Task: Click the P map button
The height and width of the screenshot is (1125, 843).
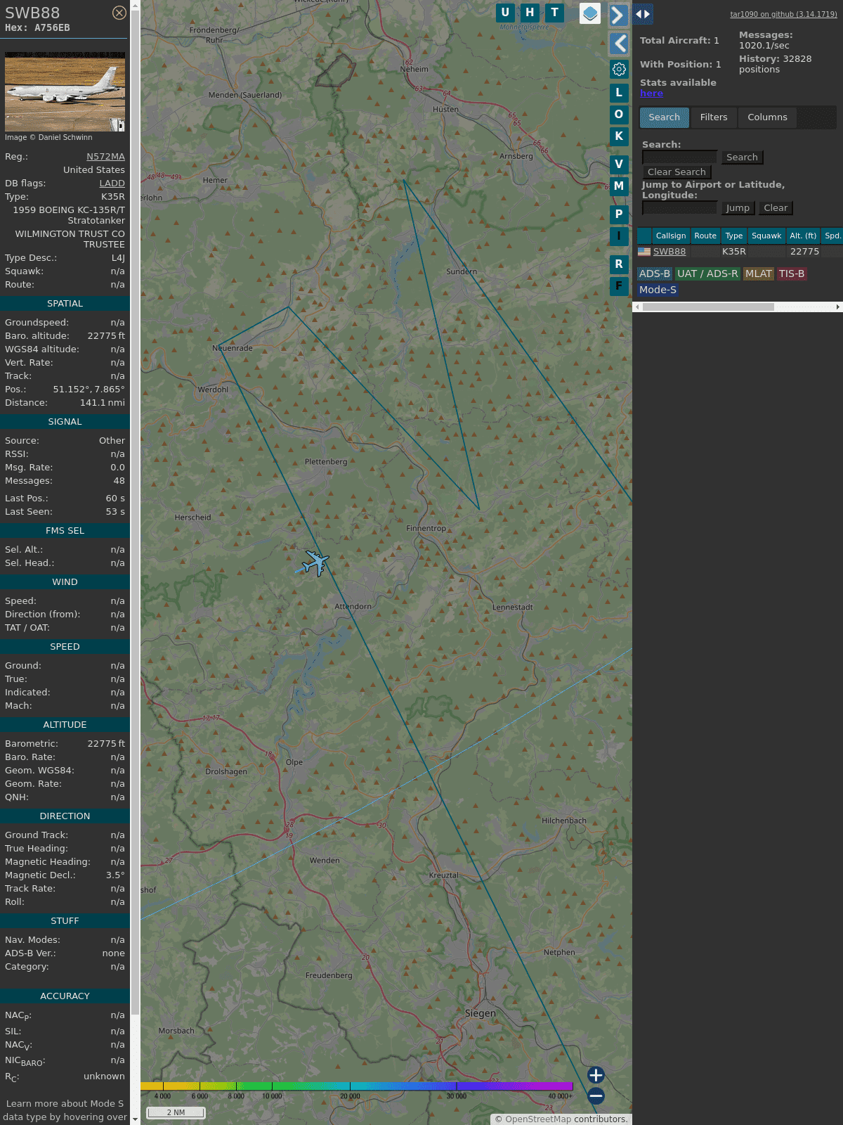Action: 619,214
